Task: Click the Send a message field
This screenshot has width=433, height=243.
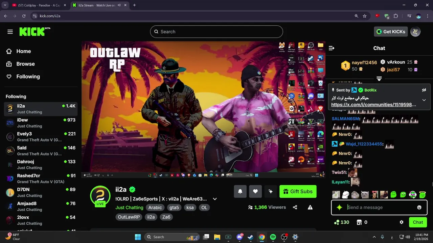Action: click(x=379, y=207)
